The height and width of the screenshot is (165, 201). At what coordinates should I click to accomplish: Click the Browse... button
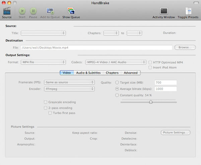[185, 48]
